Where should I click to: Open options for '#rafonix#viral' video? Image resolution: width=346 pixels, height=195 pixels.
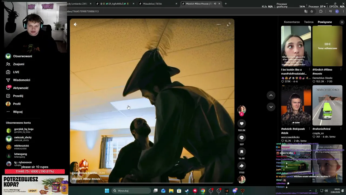pyautogui.click(x=341, y=129)
